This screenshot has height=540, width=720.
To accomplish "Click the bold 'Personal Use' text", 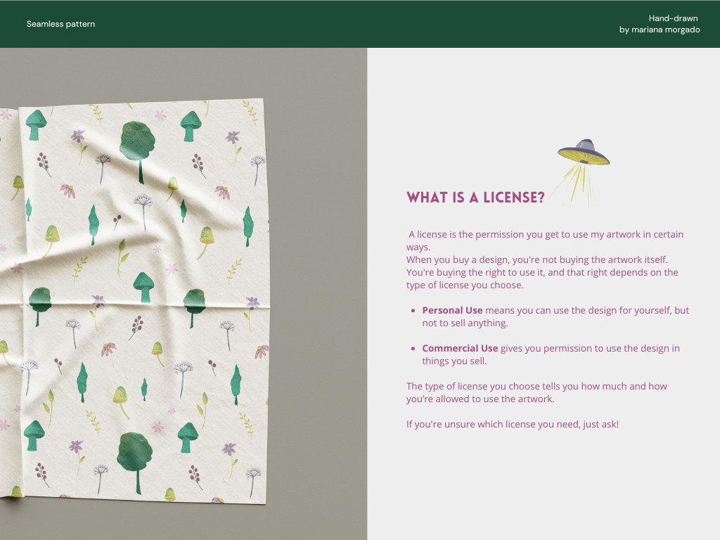I will click(x=452, y=310).
